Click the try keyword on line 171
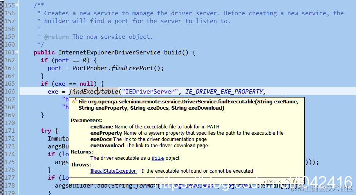This screenshot has height=195, width=356. point(46,131)
